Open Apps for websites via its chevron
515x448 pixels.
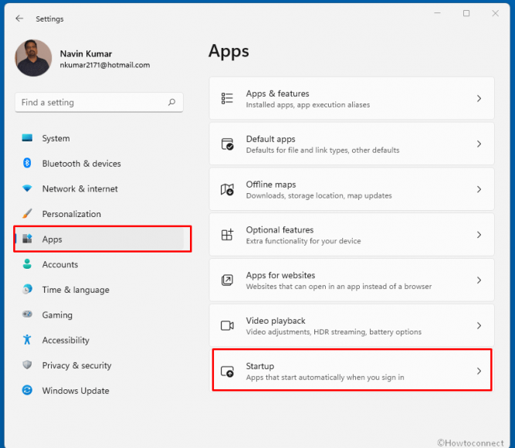(479, 280)
